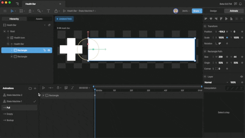Select the Empty animation in the list

[x=10, y=114]
